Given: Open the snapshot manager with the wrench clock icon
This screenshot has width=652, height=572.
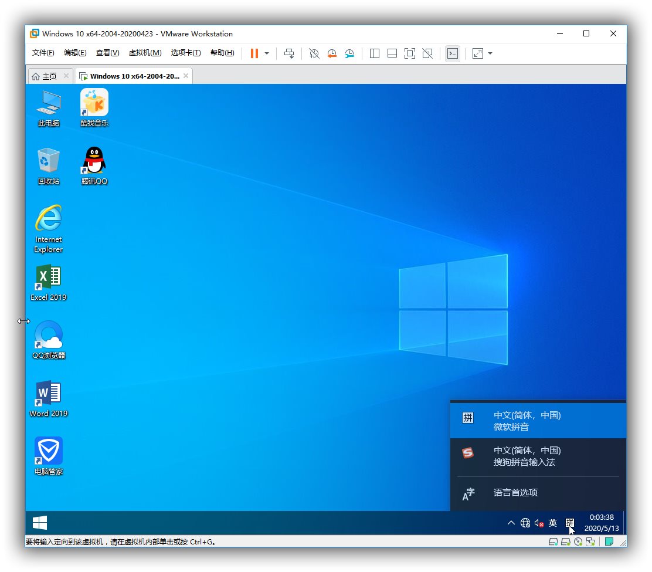Looking at the screenshot, I should pos(349,53).
